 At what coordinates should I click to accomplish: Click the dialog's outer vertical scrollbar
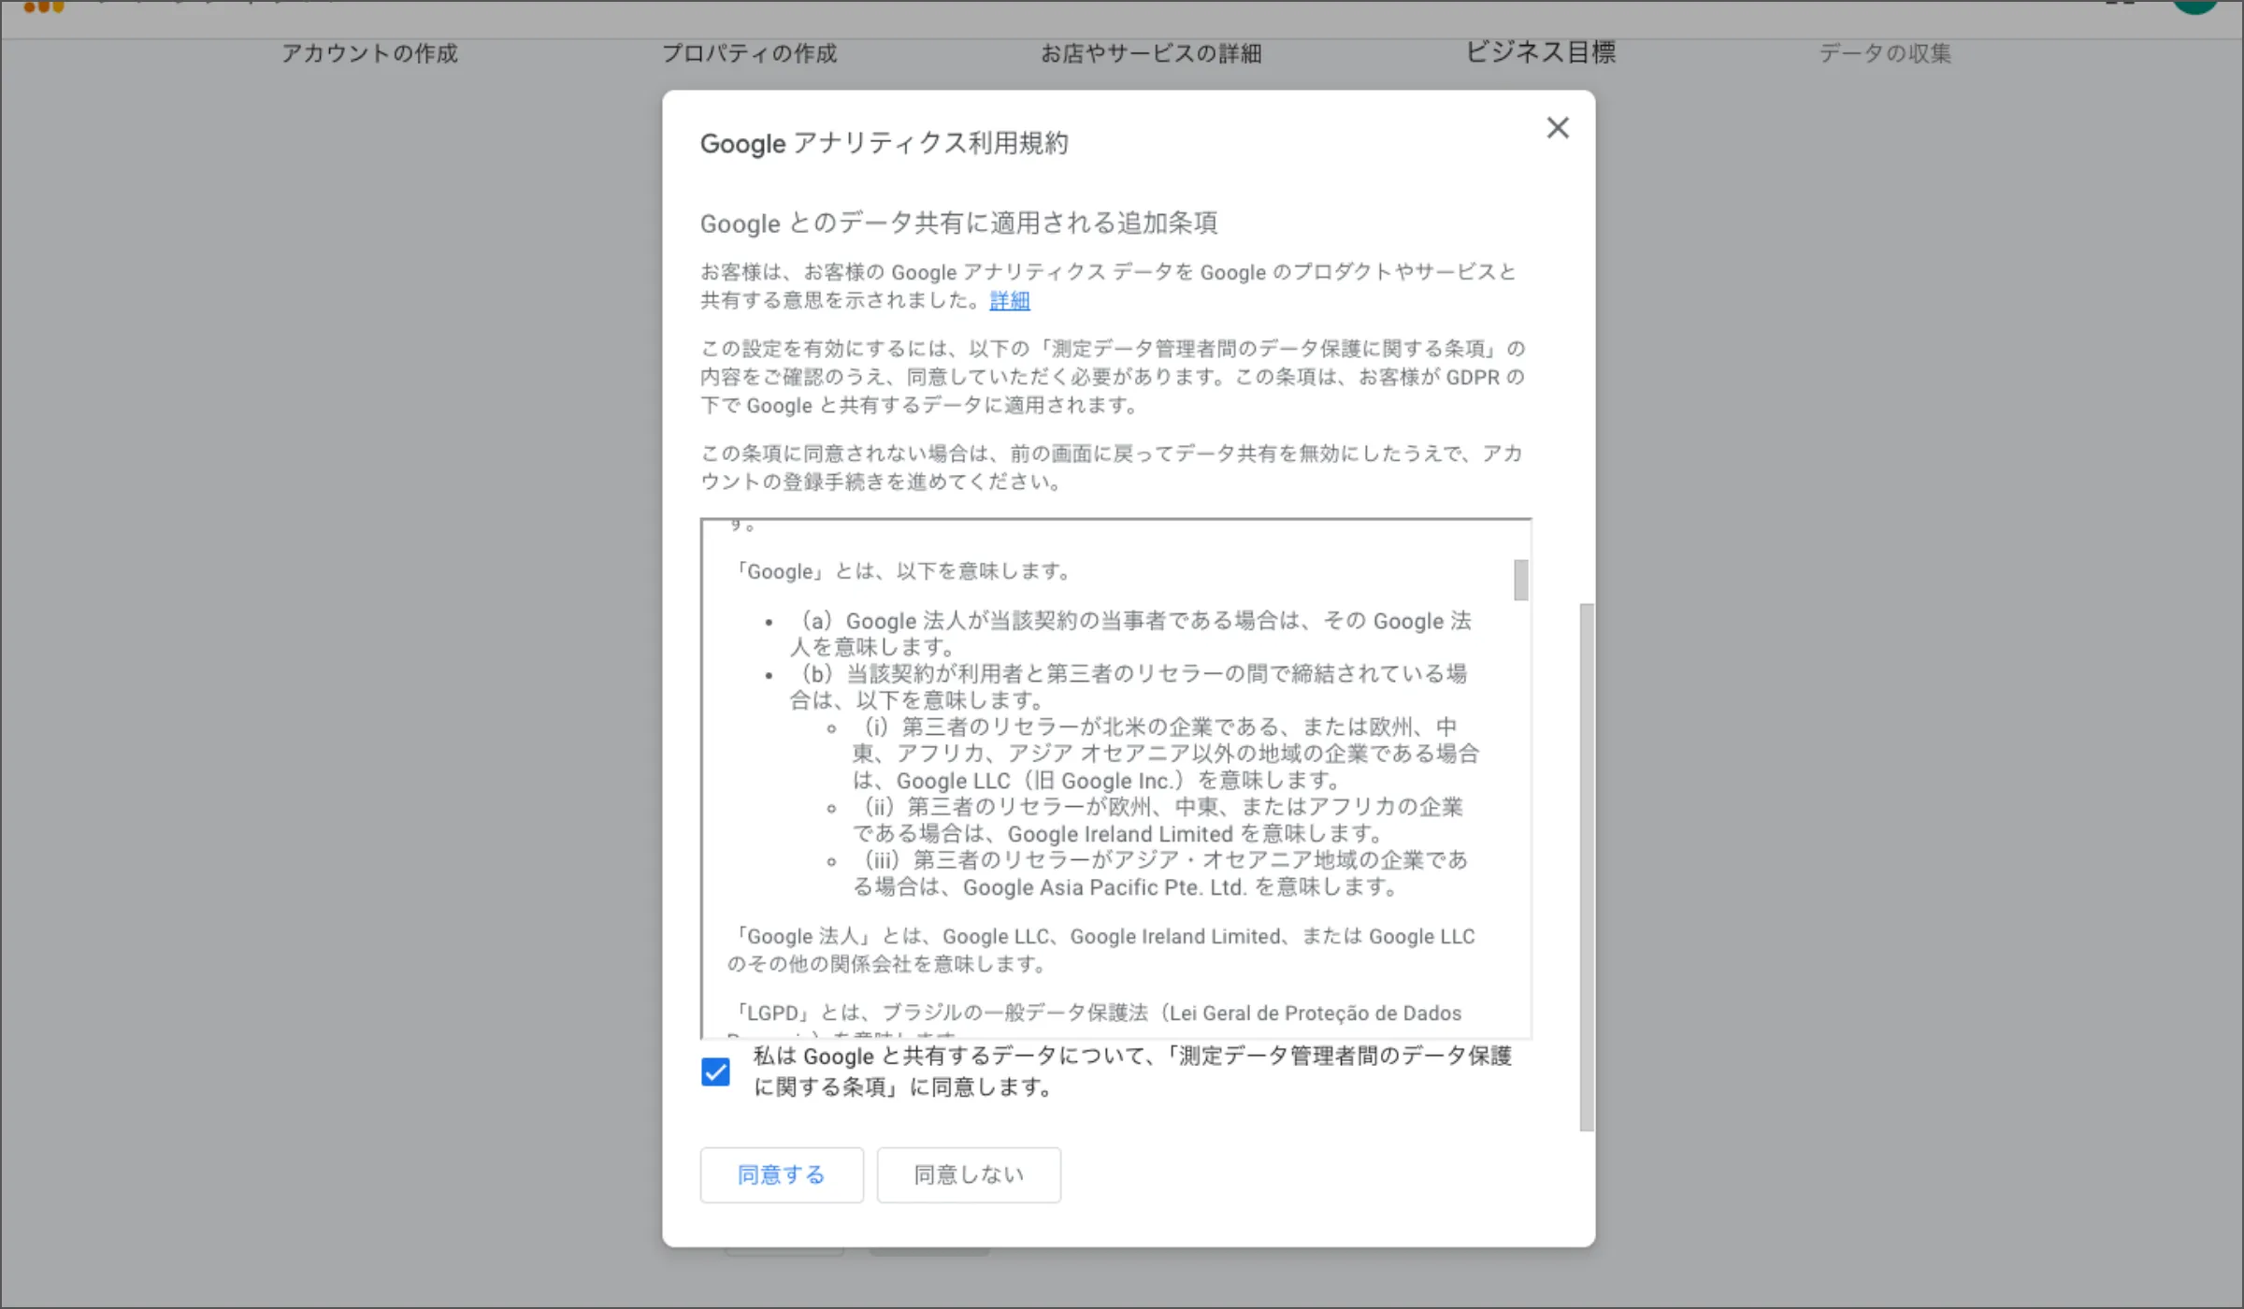pos(1587,867)
